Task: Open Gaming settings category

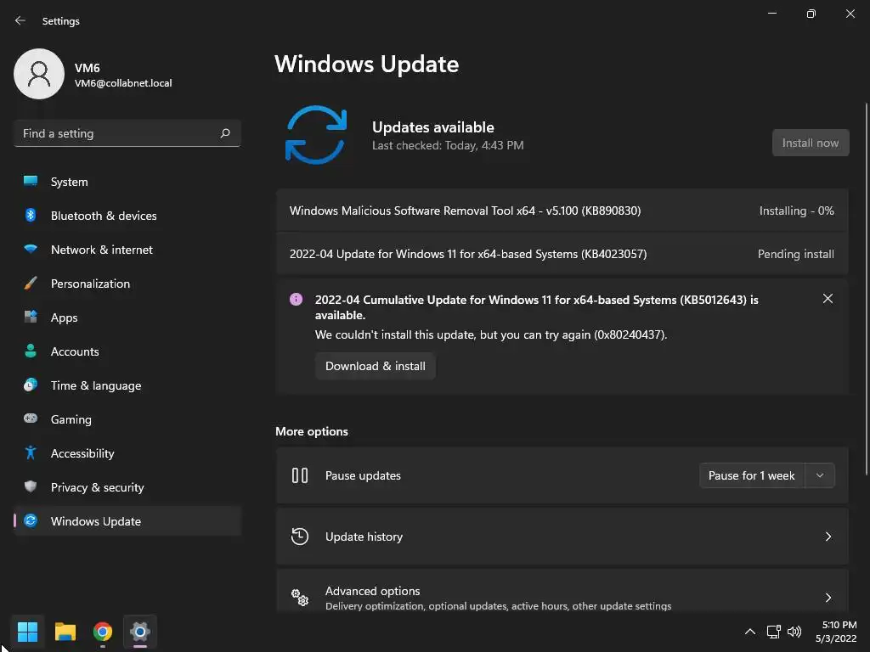Action: tap(127, 419)
